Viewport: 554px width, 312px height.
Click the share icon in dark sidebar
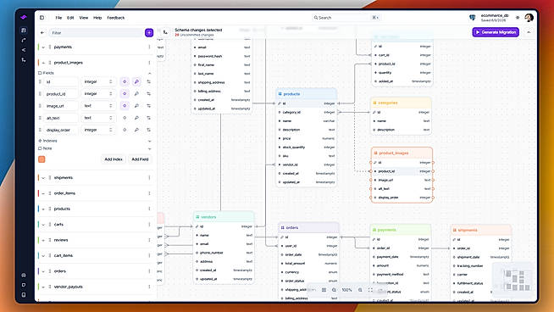click(x=24, y=50)
